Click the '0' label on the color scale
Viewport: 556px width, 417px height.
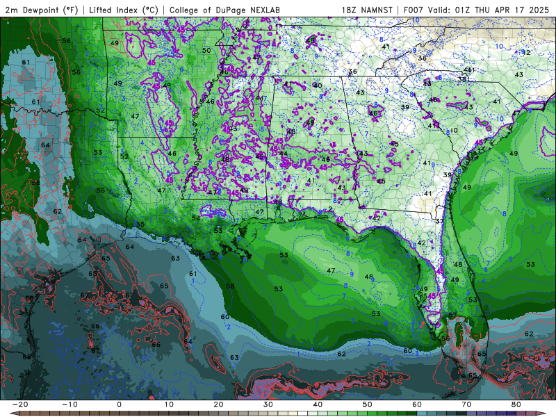point(119,404)
